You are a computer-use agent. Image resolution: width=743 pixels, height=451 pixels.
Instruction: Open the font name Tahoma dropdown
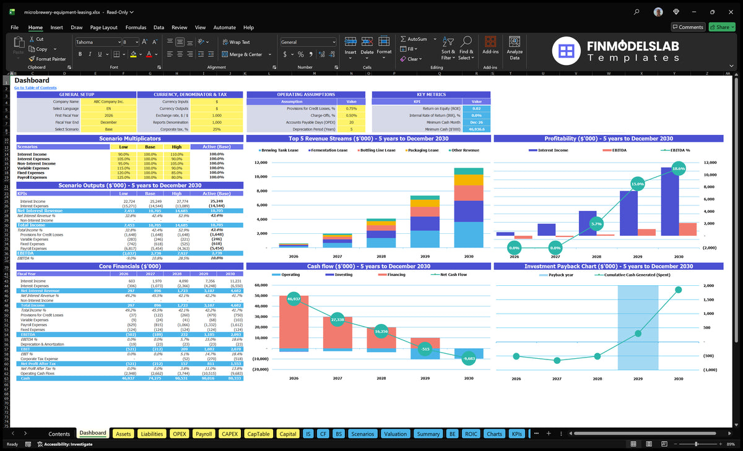[119, 42]
